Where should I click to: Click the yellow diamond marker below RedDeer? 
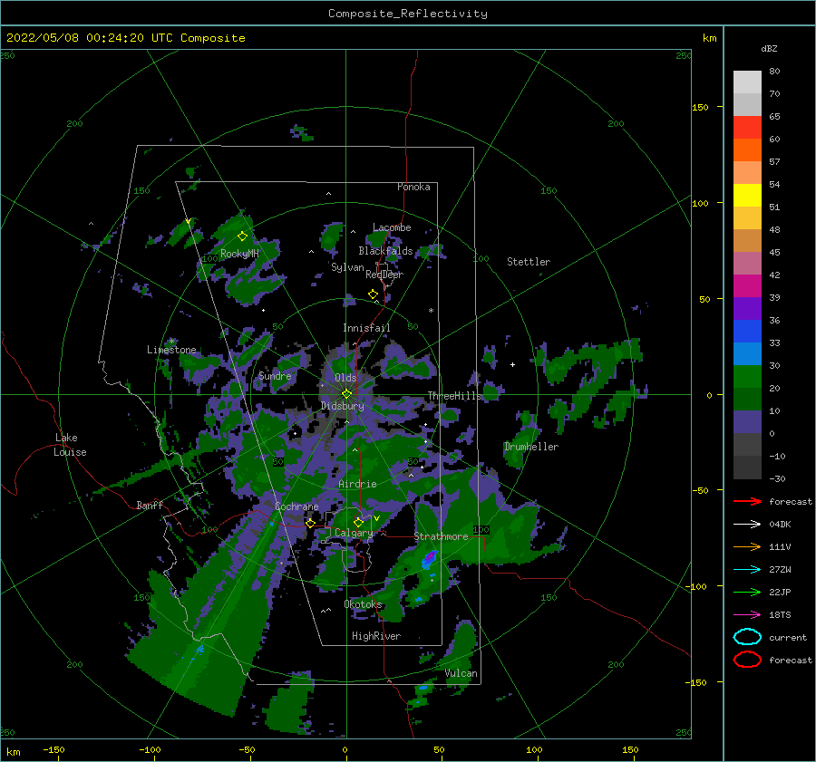click(374, 294)
